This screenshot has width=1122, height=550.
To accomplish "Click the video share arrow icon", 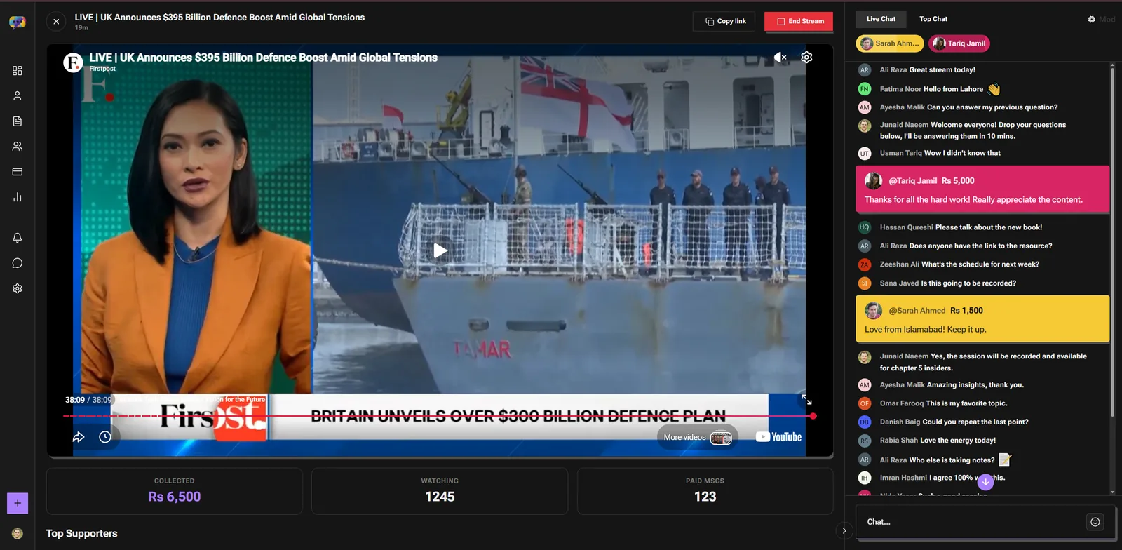I will click(79, 437).
